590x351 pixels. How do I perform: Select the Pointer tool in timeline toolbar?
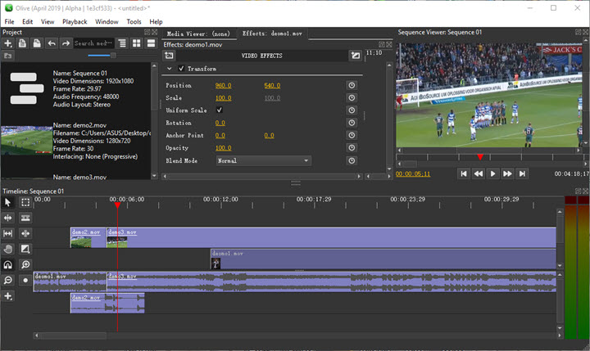coord(8,202)
